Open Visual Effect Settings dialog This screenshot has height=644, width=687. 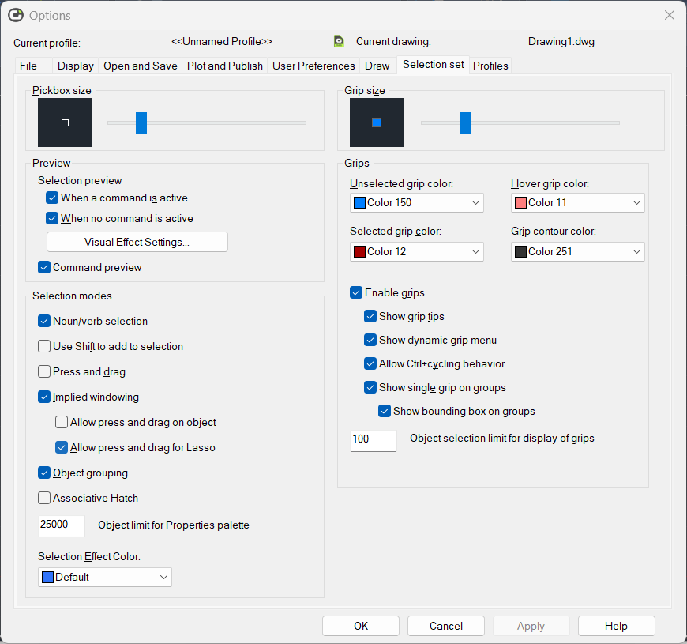point(137,242)
